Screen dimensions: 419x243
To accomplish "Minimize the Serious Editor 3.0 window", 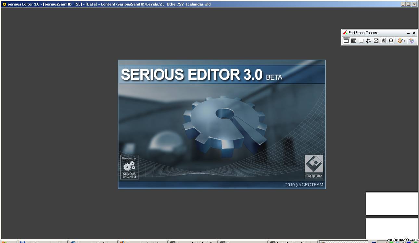I will 403,4.
